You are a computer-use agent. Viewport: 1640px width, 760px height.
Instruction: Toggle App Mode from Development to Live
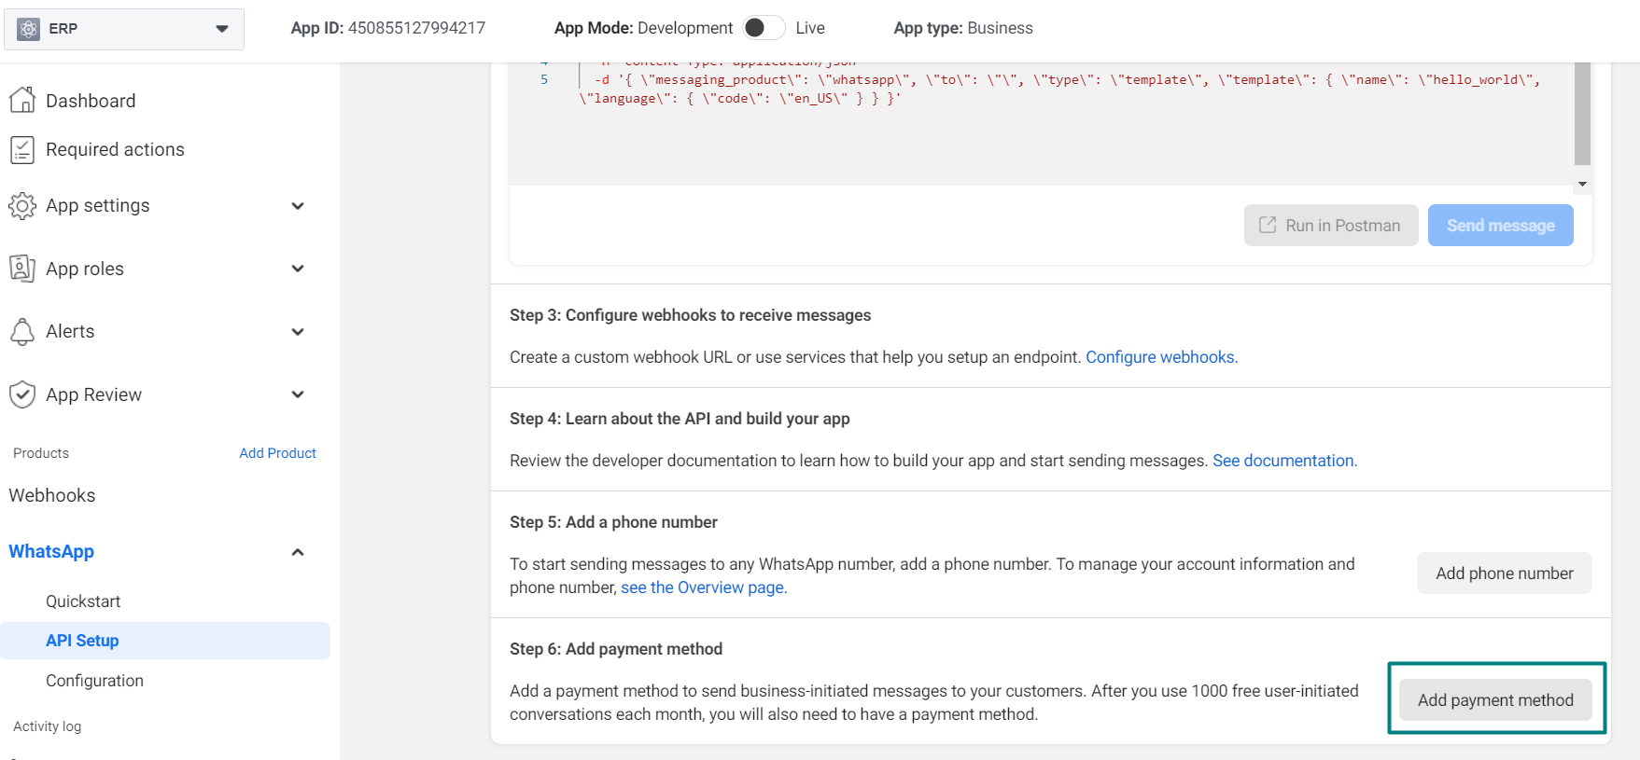click(x=764, y=28)
